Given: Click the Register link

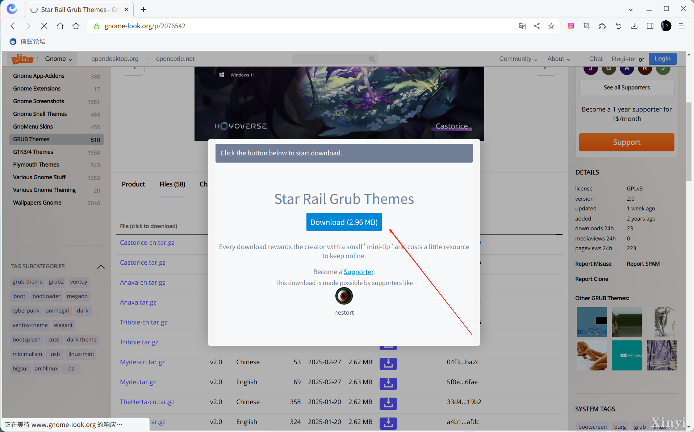Looking at the screenshot, I should tap(624, 59).
